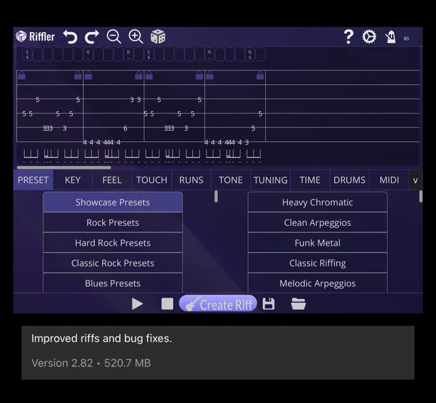Switch to the KEY tab
Image resolution: width=436 pixels, height=403 pixels.
pyautogui.click(x=72, y=180)
